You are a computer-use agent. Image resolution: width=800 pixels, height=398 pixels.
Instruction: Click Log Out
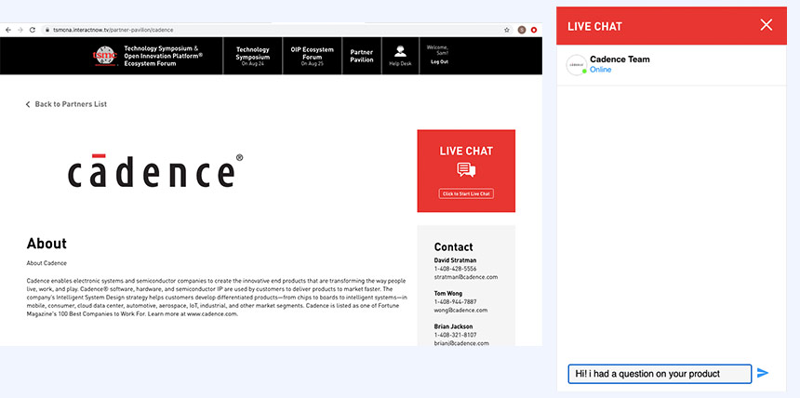(x=439, y=61)
